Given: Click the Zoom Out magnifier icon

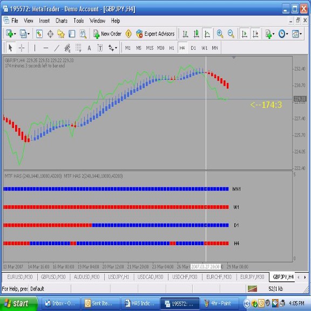Looking at the screenshot, I should click(231, 34).
